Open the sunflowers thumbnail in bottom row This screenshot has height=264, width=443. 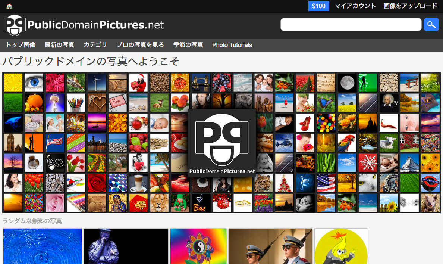coord(389,203)
